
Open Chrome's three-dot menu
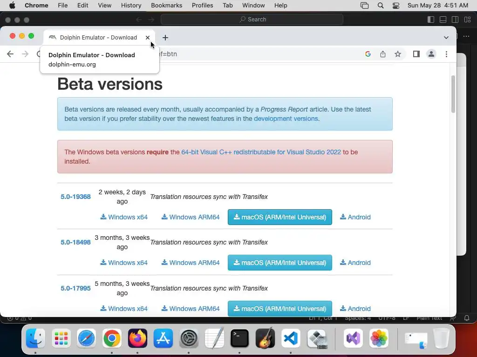click(x=446, y=54)
